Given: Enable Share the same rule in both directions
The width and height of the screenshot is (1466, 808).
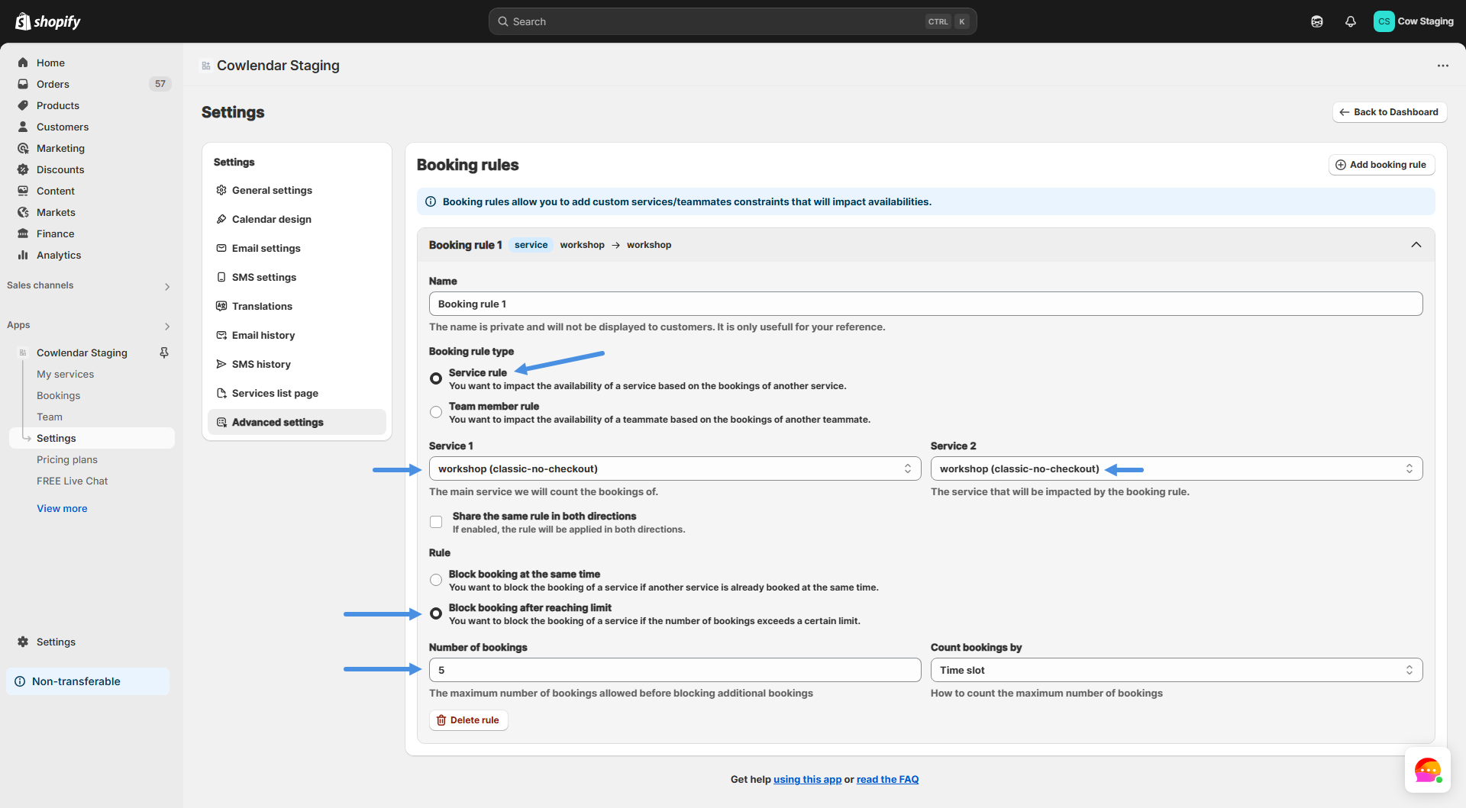Looking at the screenshot, I should point(436,522).
